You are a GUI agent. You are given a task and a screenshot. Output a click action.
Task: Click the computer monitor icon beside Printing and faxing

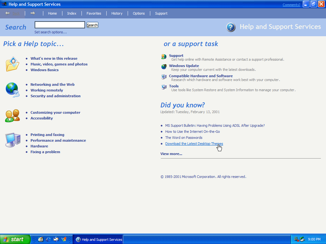coord(13,140)
